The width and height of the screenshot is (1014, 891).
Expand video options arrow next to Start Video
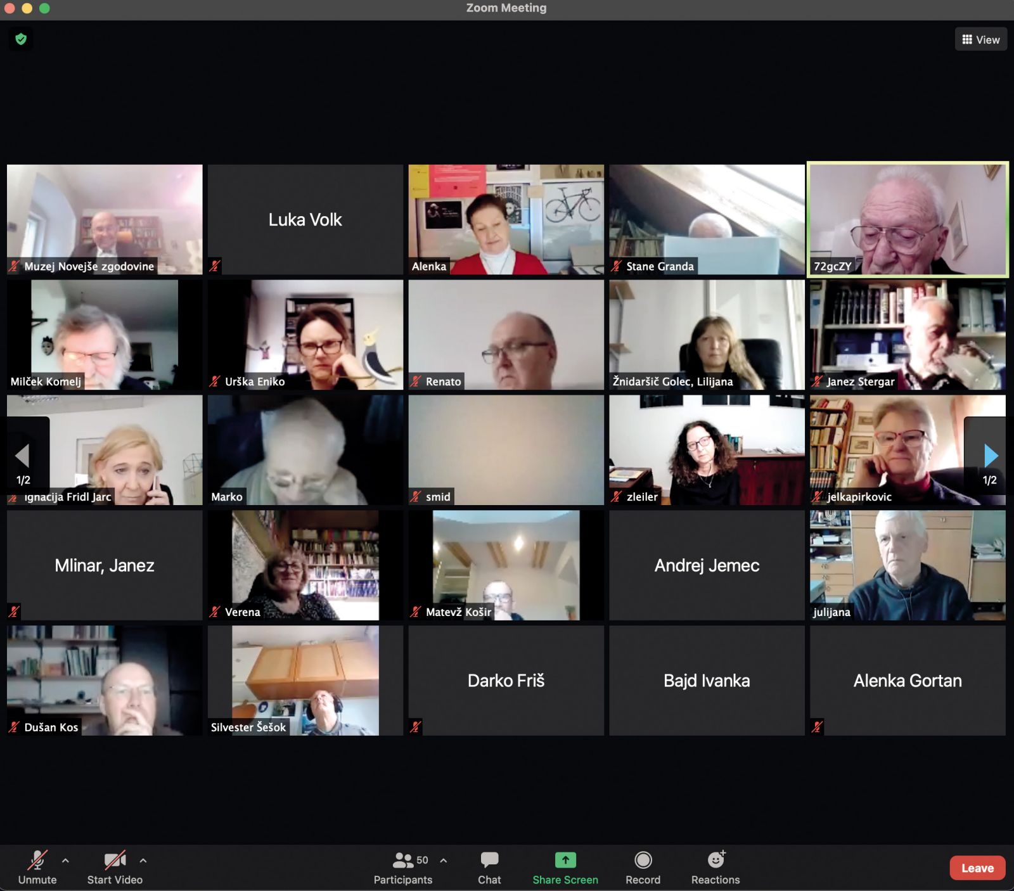(x=143, y=861)
